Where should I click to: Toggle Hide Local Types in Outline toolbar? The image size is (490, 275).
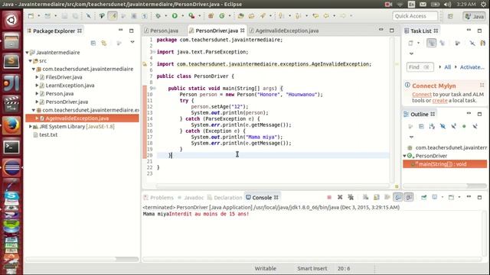tap(475, 126)
